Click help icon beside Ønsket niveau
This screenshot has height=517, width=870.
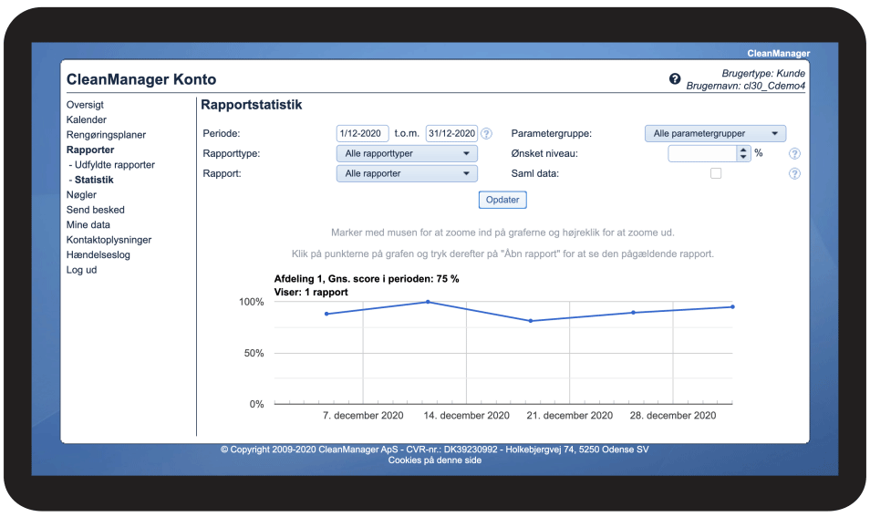click(x=794, y=154)
